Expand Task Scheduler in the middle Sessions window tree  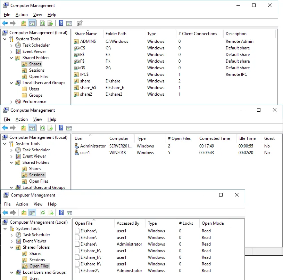coord(11,150)
